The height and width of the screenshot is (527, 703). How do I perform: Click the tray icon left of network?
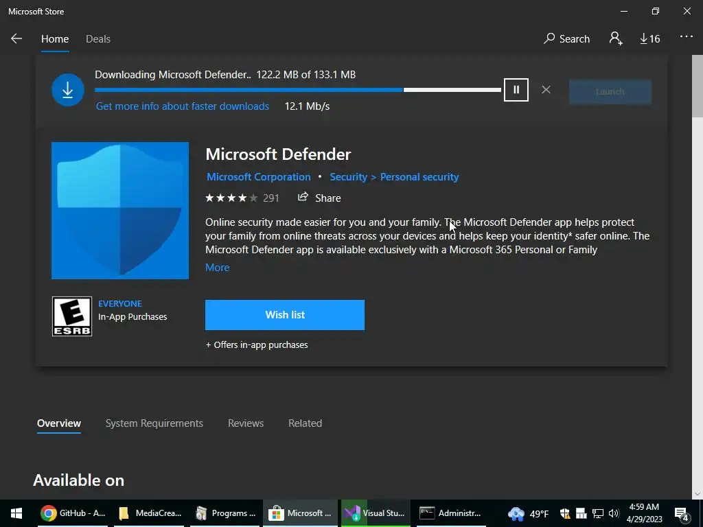(x=581, y=513)
